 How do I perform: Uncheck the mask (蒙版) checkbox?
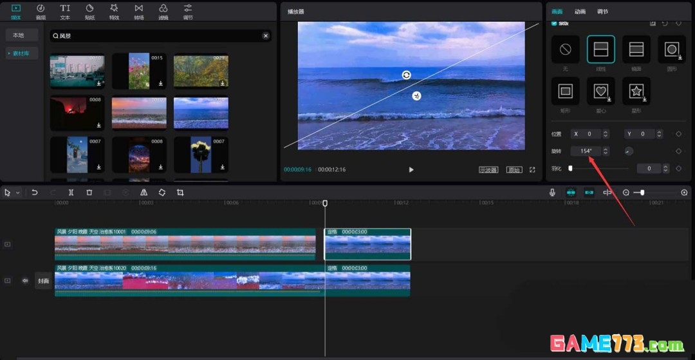[x=554, y=23]
